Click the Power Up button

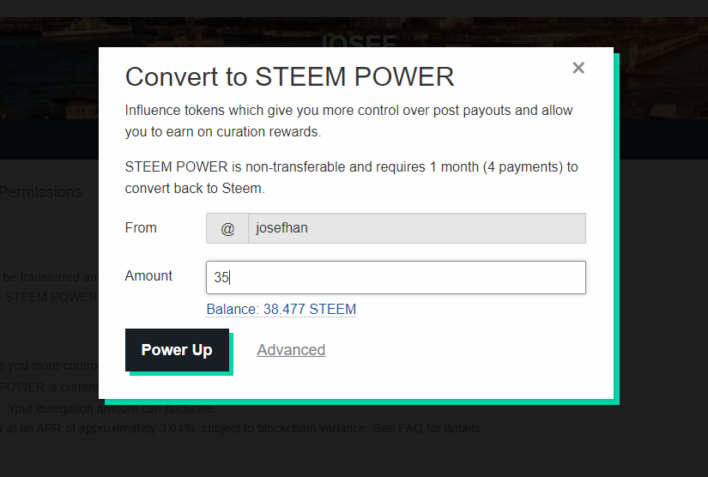click(177, 350)
